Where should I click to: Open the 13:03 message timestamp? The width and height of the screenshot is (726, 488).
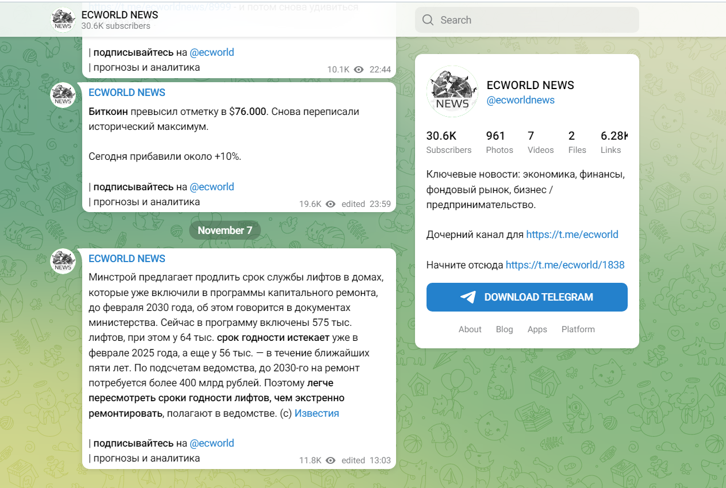[x=380, y=460]
